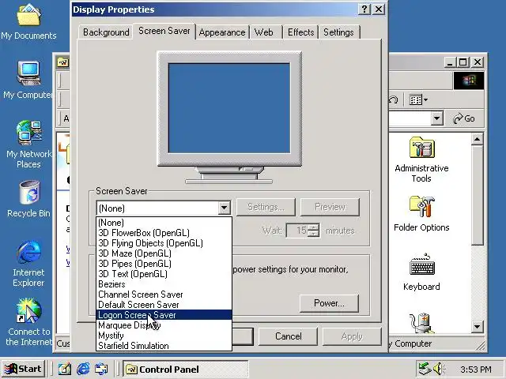Click Cancel in Display Properties

pyautogui.click(x=288, y=336)
